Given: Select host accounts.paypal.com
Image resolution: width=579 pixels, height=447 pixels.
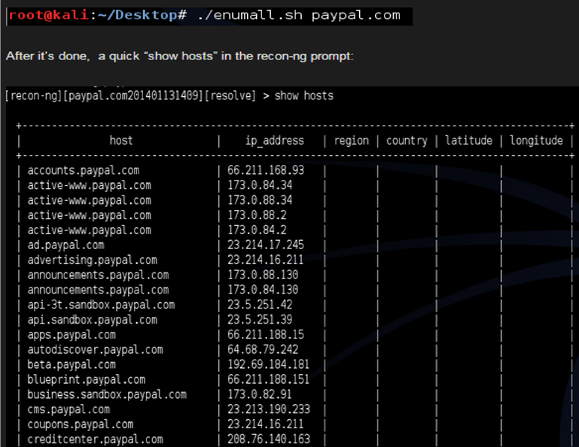Looking at the screenshot, I should (84, 171).
